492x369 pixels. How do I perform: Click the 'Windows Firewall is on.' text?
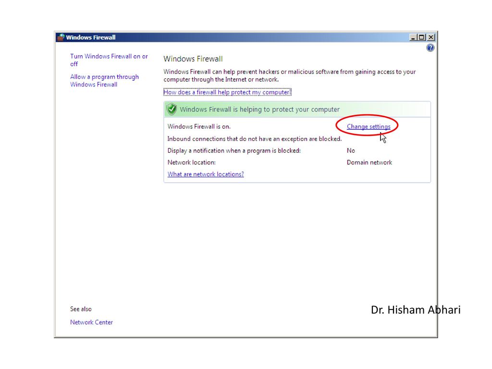point(199,126)
